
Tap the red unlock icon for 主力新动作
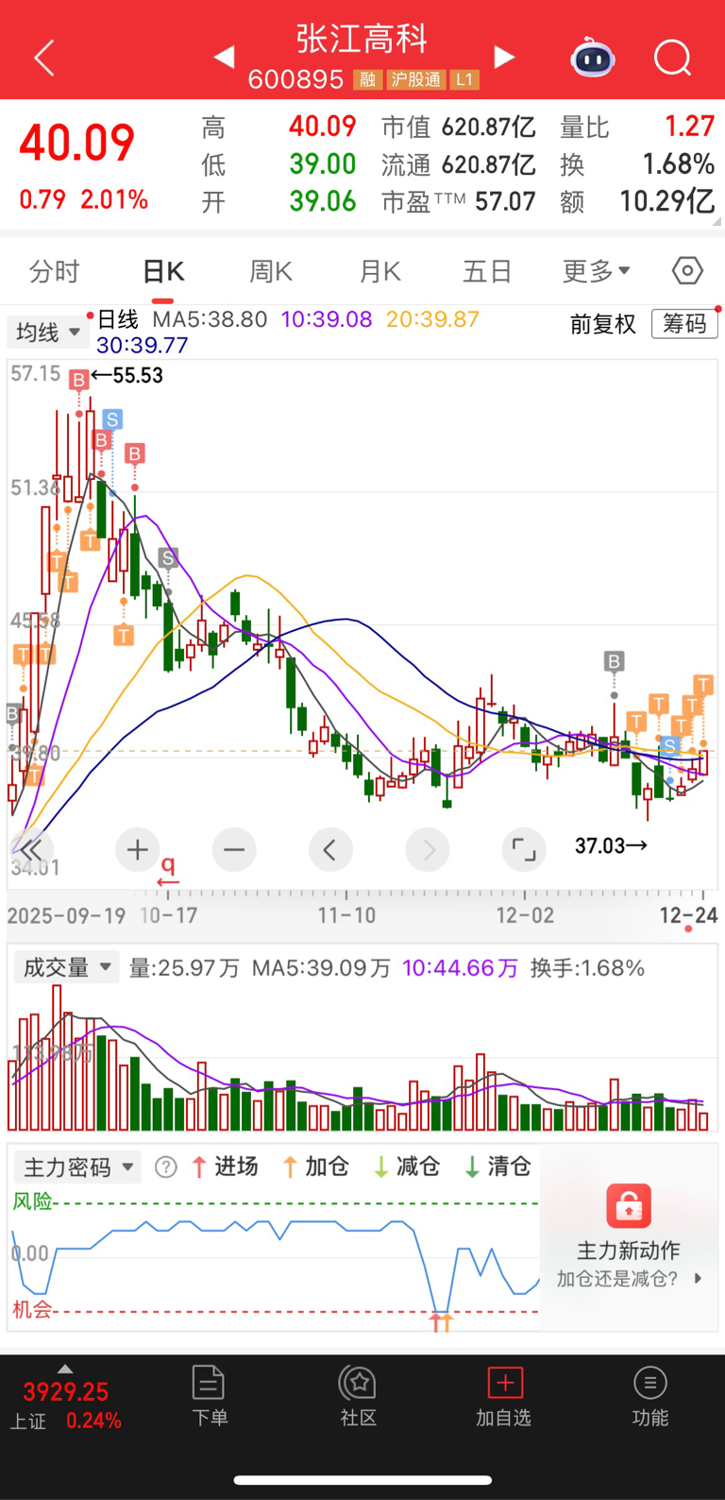coord(629,1206)
